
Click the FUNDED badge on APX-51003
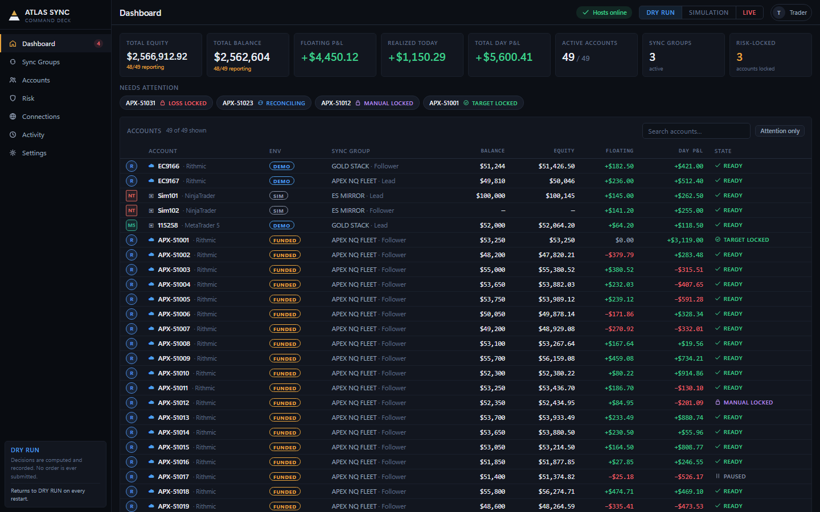pos(285,270)
